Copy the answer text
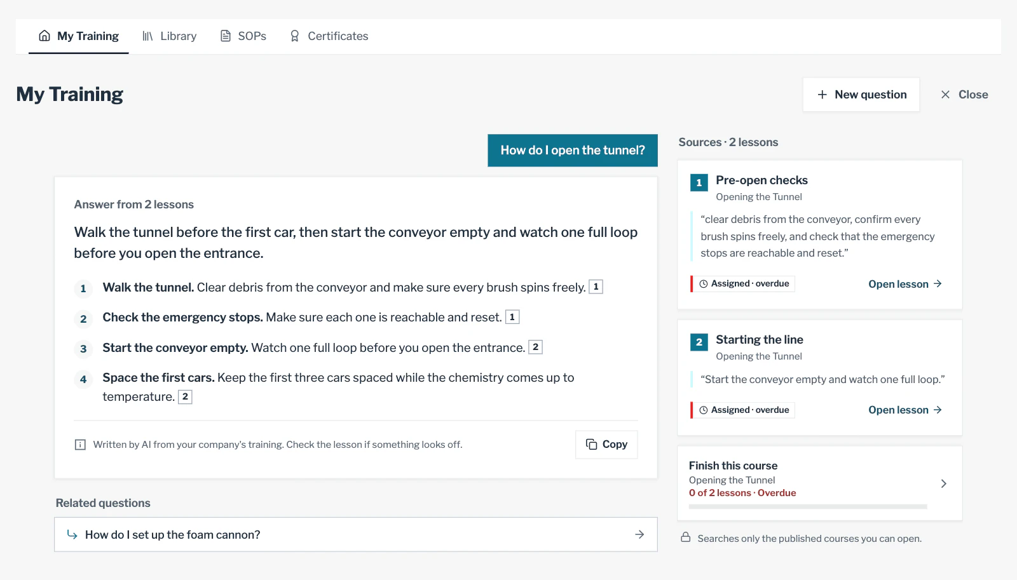This screenshot has width=1017, height=580. [606, 445]
